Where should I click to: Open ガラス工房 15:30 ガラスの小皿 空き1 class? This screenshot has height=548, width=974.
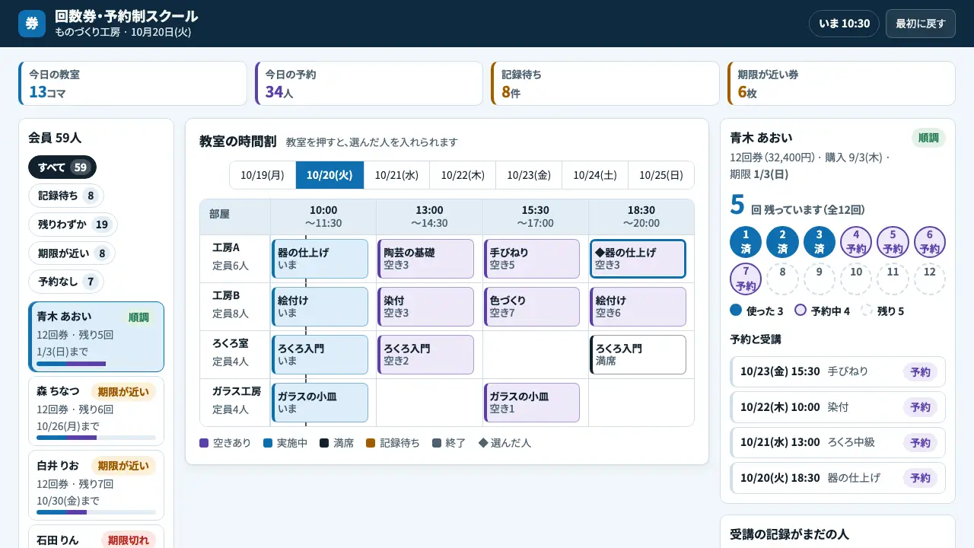pyautogui.click(x=532, y=403)
